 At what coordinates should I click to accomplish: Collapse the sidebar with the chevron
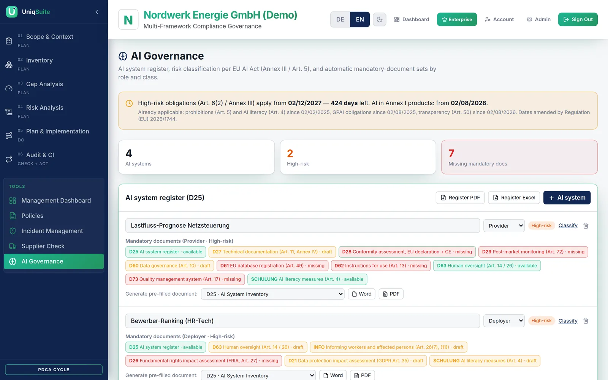tap(97, 12)
